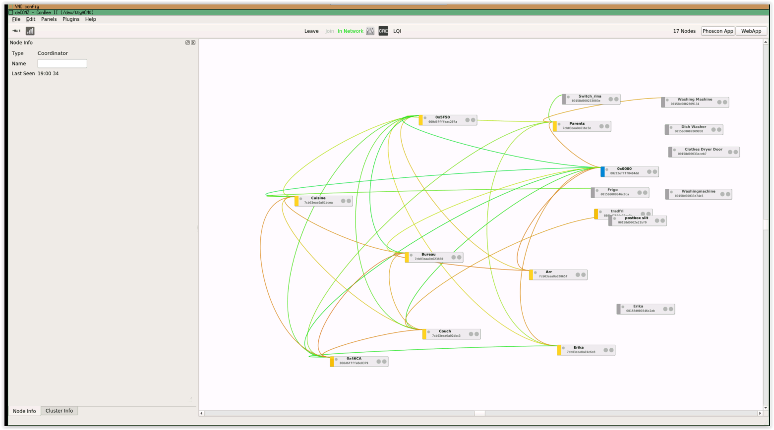Expand right circle on 0x46CA node
The image size is (774, 430).
click(x=384, y=362)
